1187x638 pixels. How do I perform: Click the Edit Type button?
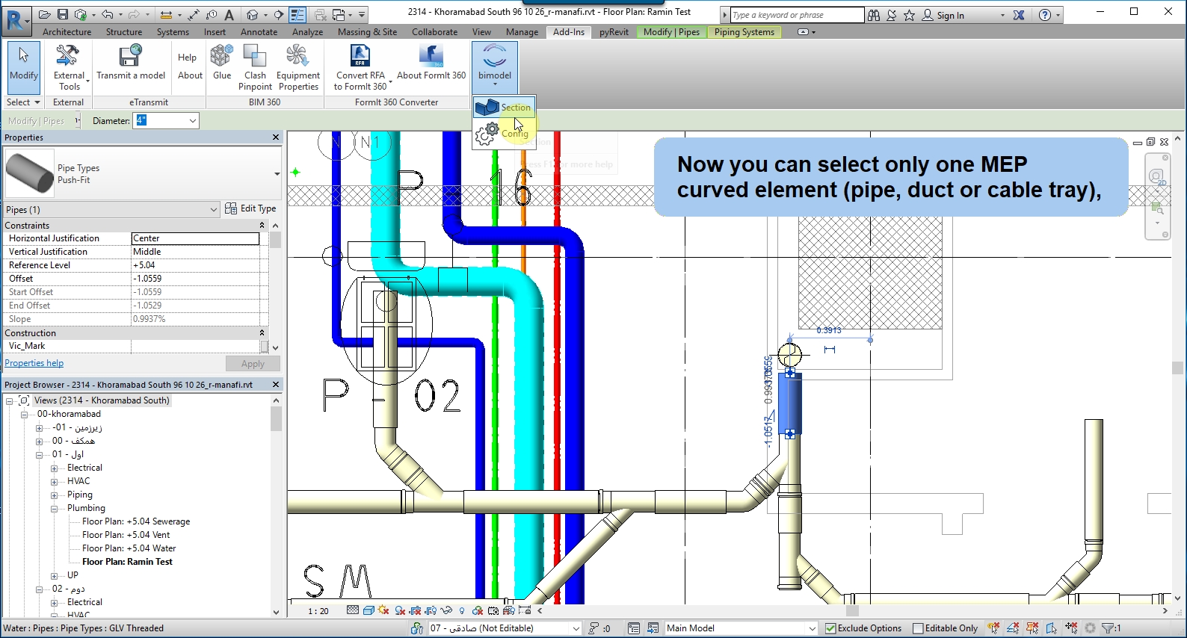tap(251, 208)
